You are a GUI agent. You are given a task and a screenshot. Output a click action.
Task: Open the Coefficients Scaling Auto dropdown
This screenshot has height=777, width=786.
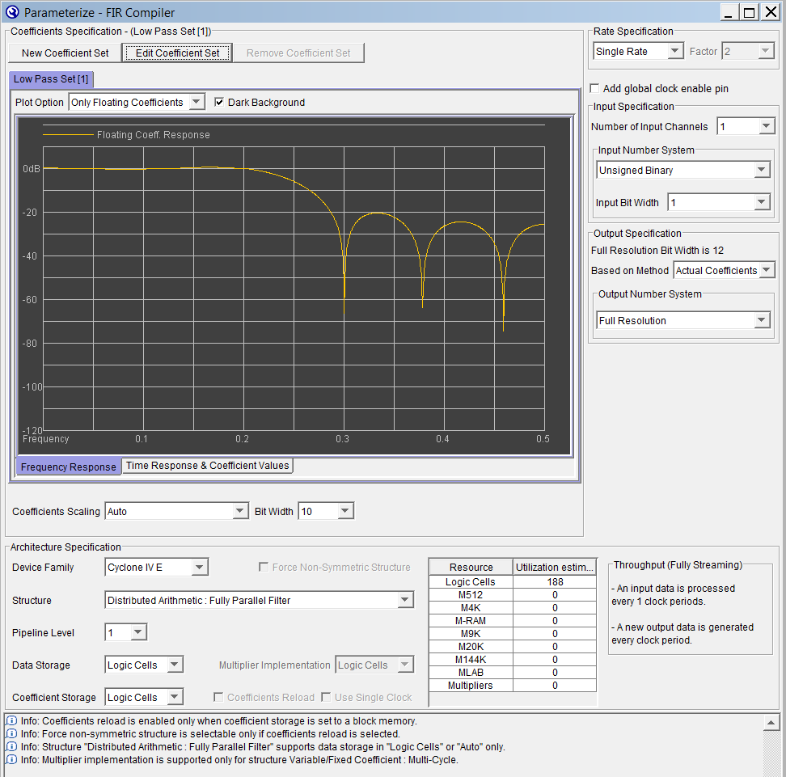coord(239,511)
